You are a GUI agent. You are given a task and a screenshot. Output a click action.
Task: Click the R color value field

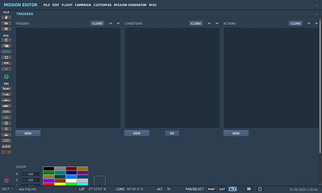(x=30, y=174)
